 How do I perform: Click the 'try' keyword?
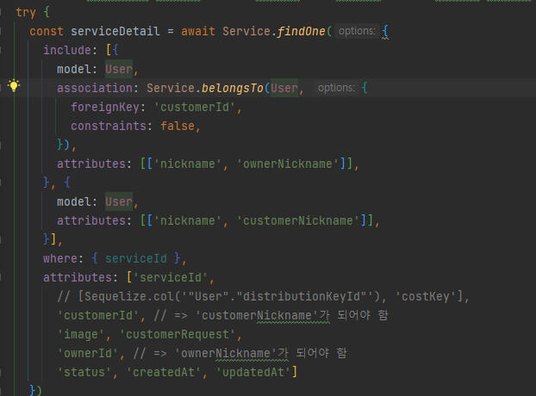[26, 12]
